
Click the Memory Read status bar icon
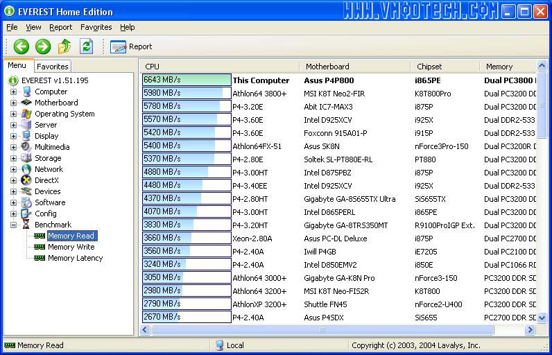10,345
